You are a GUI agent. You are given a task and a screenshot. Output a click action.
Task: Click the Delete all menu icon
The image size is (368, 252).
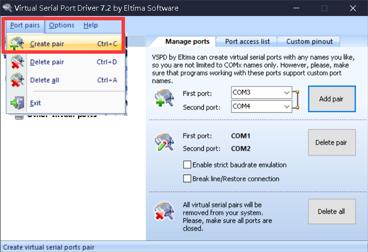pos(17,80)
